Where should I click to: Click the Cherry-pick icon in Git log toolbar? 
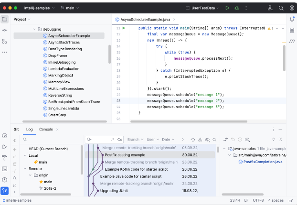pyautogui.click(x=200, y=140)
